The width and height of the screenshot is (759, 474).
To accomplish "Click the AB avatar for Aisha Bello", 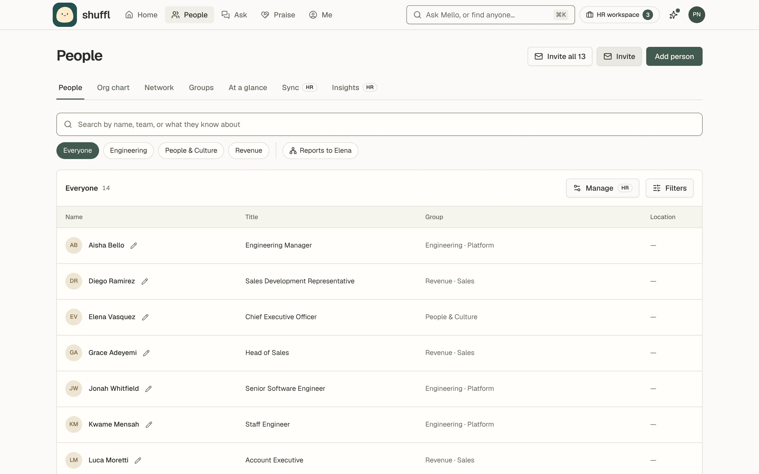I will coord(74,245).
